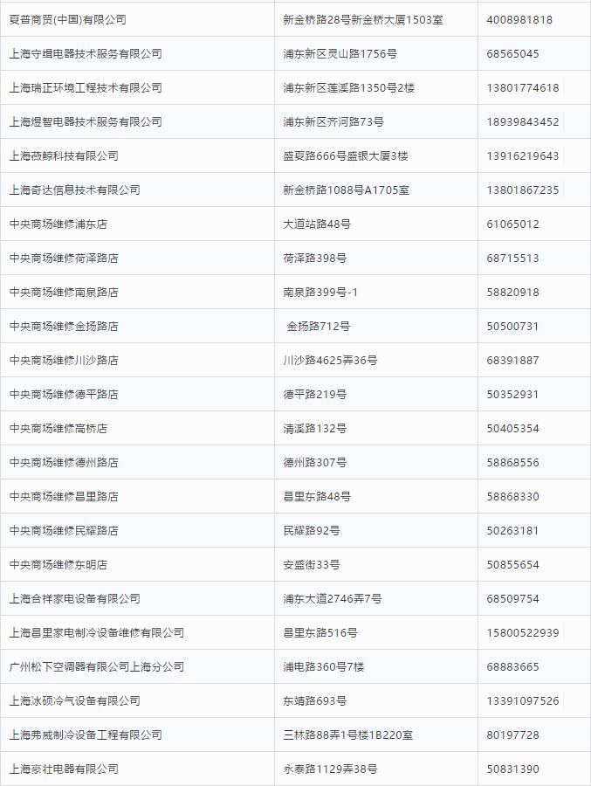Select 上海昌里家电制冷设备维修有限公司 cell

point(137,633)
